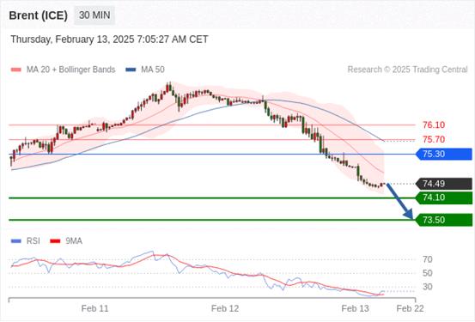Click the Feb 12 date axis marker
Screen dimensions: 475x322
point(225,308)
